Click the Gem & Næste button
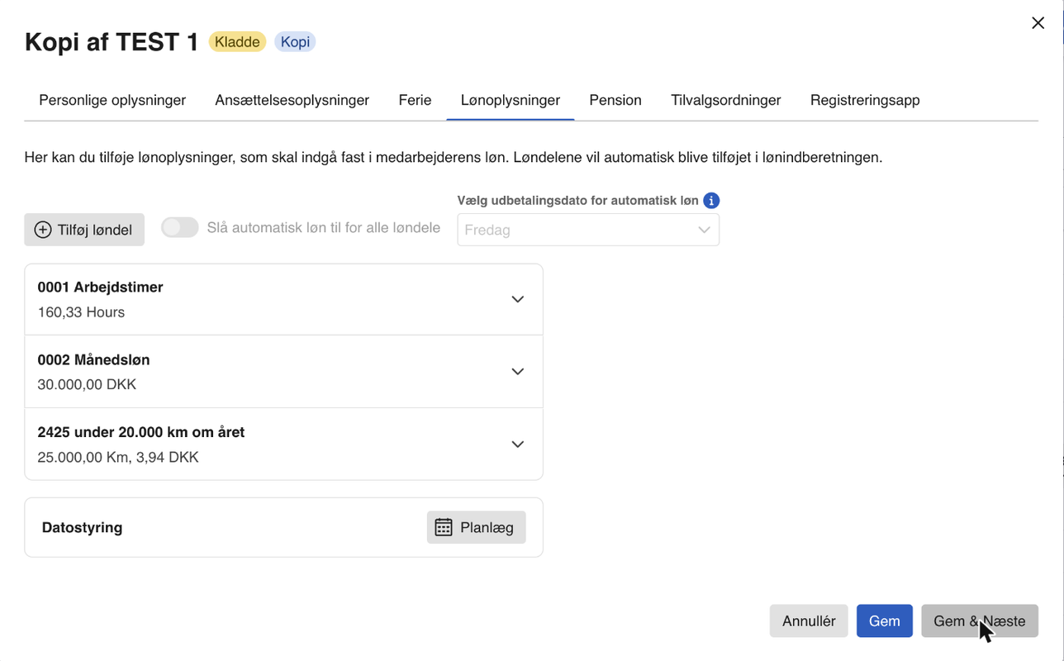The image size is (1064, 661). point(980,621)
